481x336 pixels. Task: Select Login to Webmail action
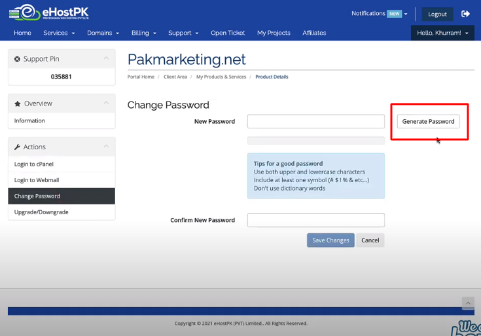(62, 180)
